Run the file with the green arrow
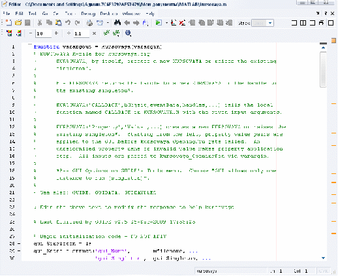 click(159, 23)
